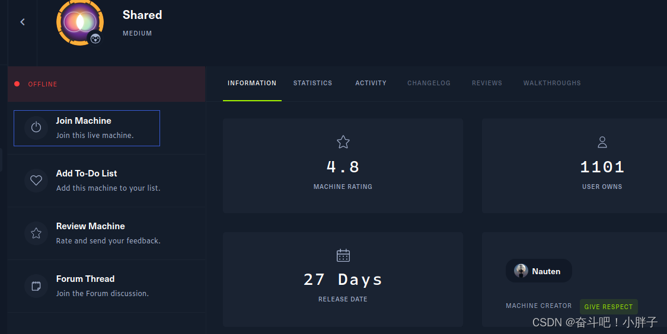667x334 pixels.
Task: Select the Information tab
Action: point(252,83)
